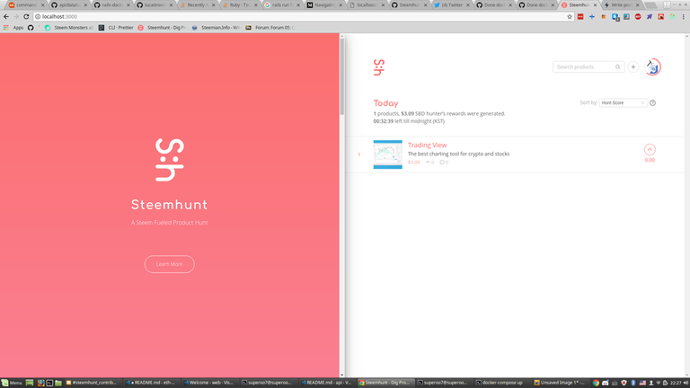This screenshot has height=388, width=690.
Task: Click the '$3.09' reward under Trading View
Action: [x=413, y=163]
